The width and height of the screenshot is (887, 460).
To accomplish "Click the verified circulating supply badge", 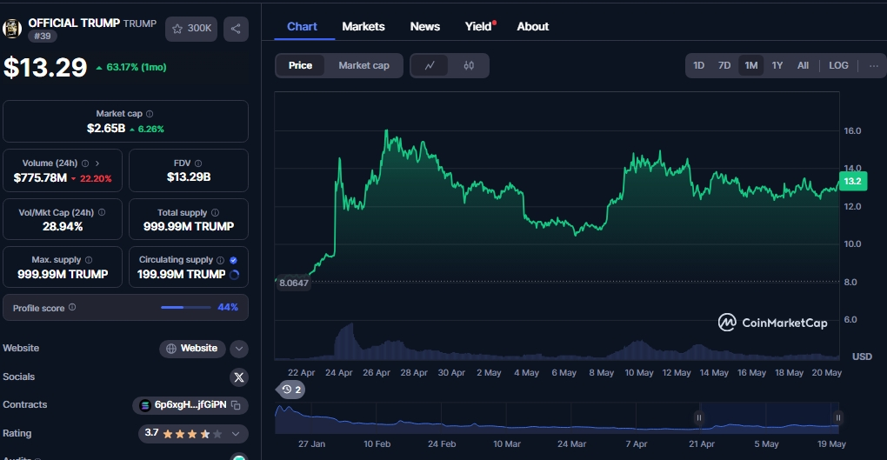I will point(234,260).
